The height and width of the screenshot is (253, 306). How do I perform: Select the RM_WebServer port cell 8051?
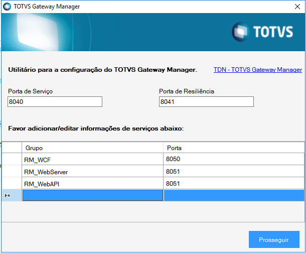pos(234,171)
